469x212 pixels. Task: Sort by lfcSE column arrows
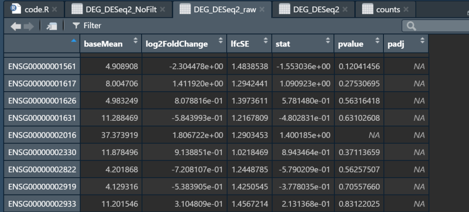pos(266,41)
